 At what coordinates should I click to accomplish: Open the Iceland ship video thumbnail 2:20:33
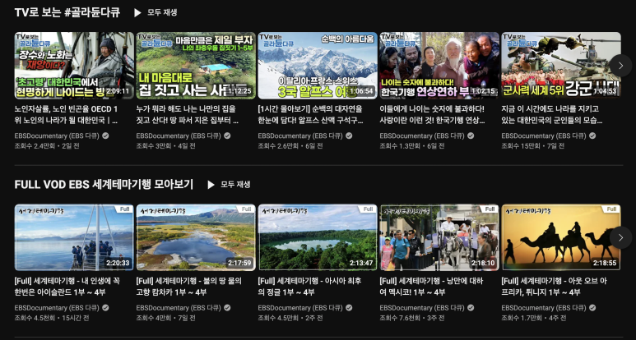[74, 237]
